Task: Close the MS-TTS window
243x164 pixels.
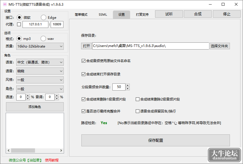Action: (236, 4)
